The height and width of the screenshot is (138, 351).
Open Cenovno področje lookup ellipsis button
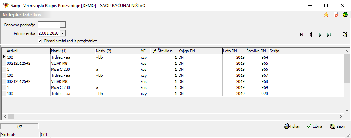63,25
